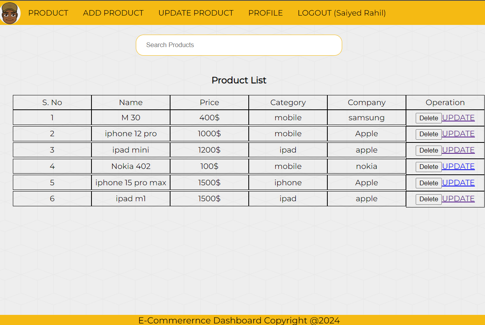The image size is (485, 325).
Task: Open UPDATE link for iphone 12 pro
Action: click(x=458, y=134)
